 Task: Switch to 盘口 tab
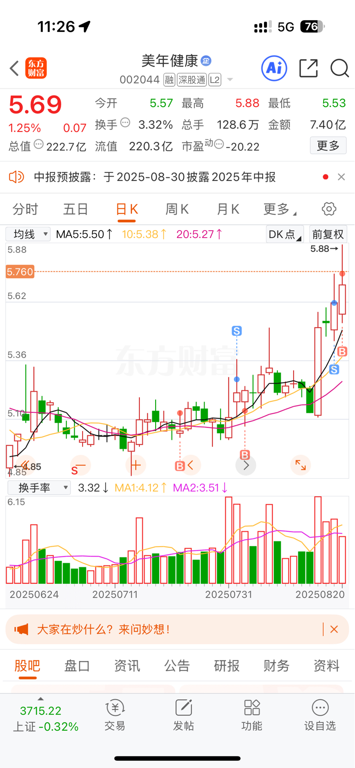(77, 666)
